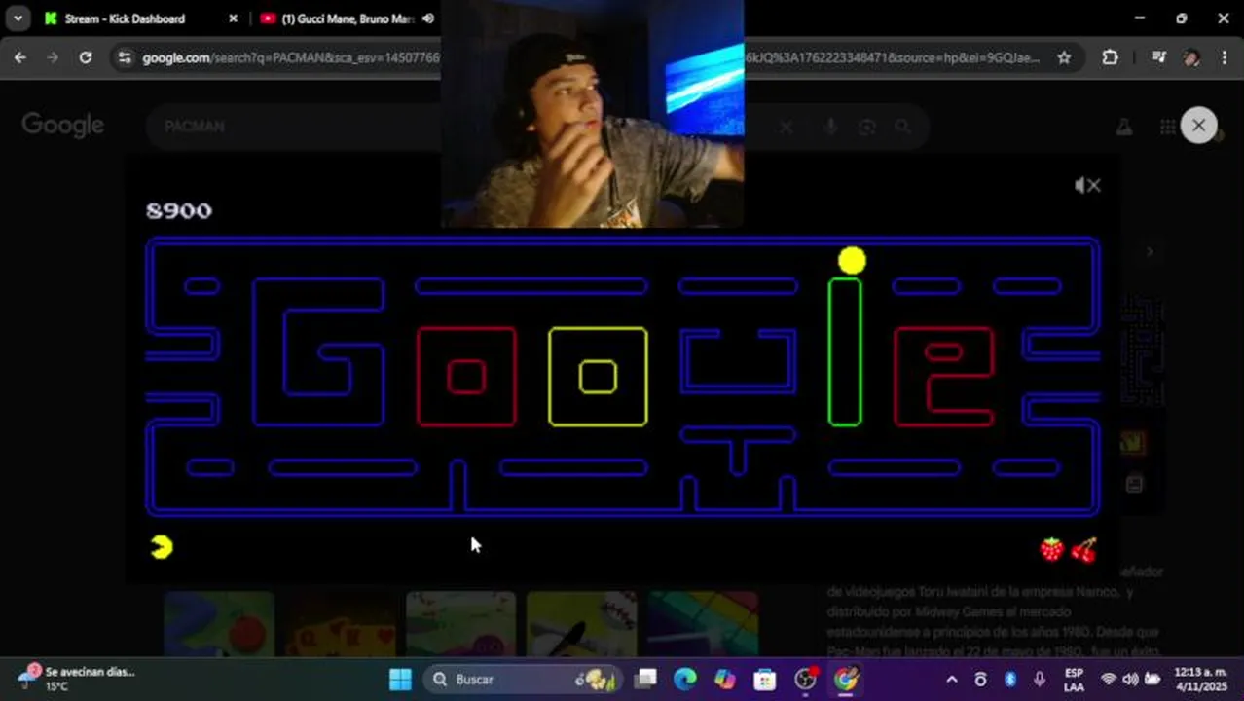This screenshot has width=1244, height=701.
Task: Open the ESP LAA language selector
Action: (1074, 679)
